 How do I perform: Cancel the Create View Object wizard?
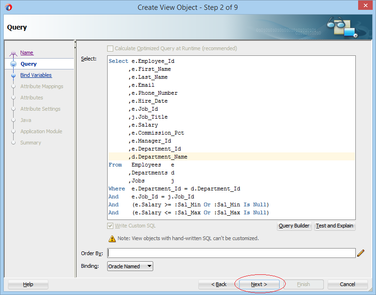pos(347,284)
